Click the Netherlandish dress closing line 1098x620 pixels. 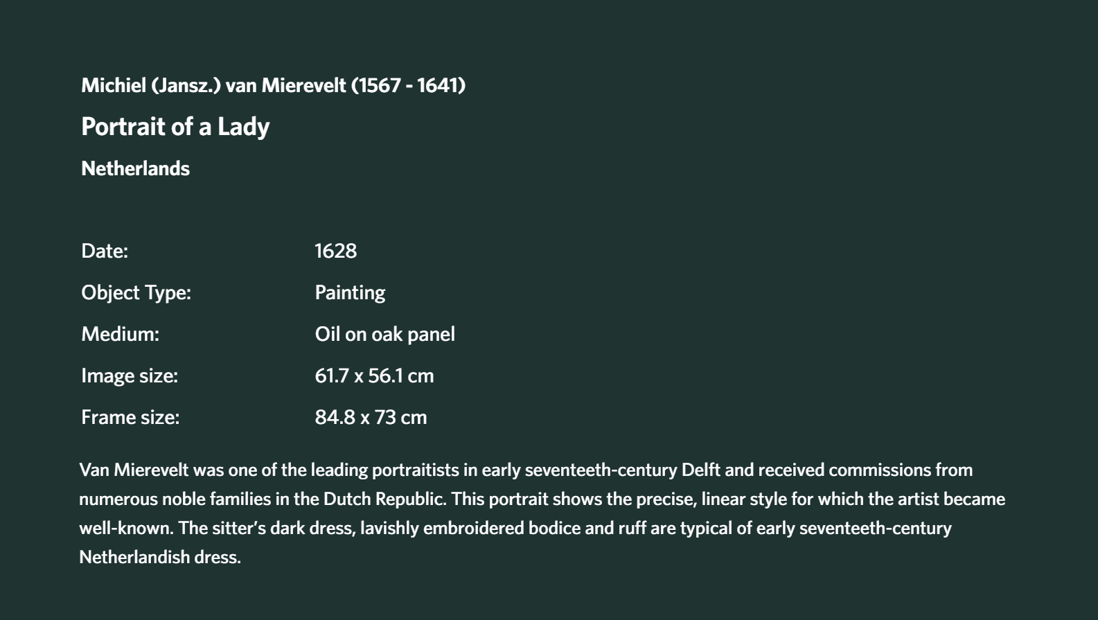pyautogui.click(x=160, y=557)
